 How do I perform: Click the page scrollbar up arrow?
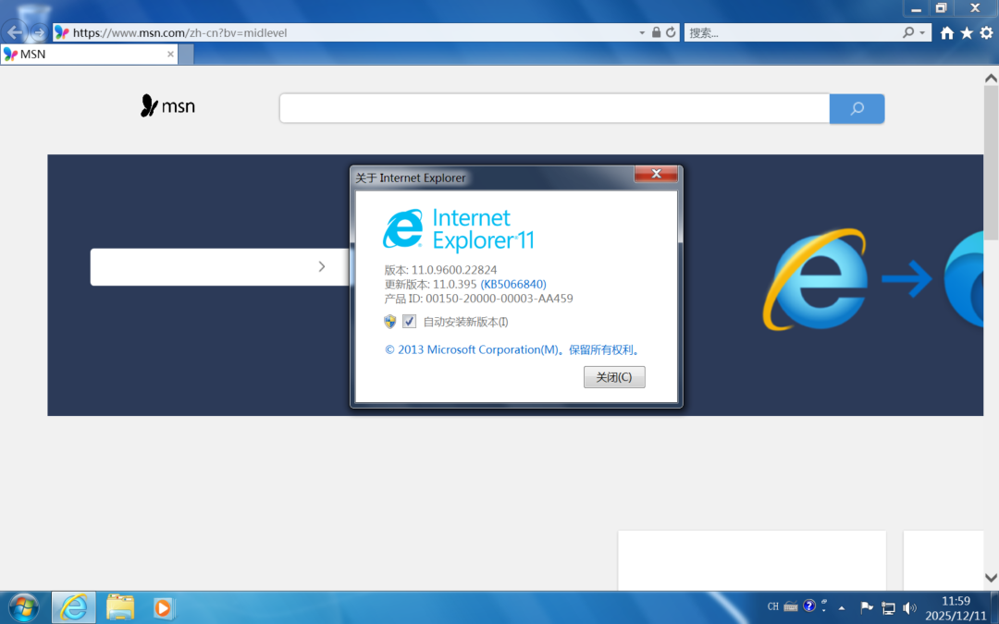point(991,79)
